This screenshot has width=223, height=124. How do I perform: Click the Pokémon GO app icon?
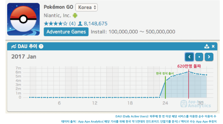(24, 19)
